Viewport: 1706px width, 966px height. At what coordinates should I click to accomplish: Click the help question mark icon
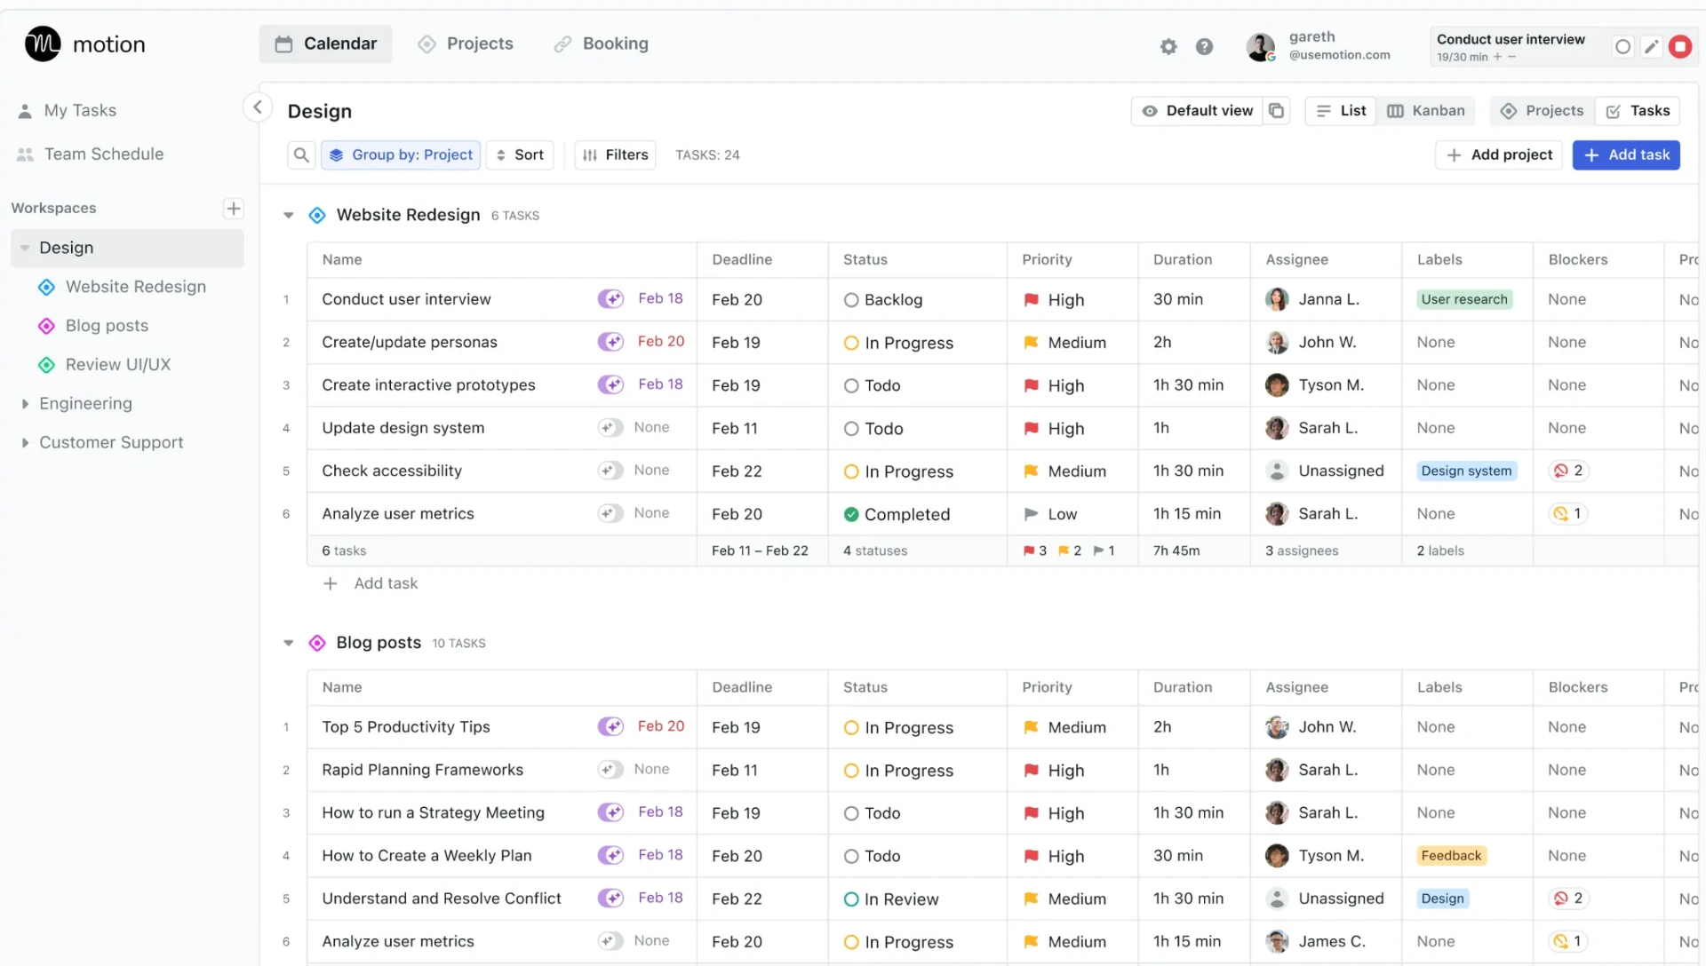[x=1204, y=46]
